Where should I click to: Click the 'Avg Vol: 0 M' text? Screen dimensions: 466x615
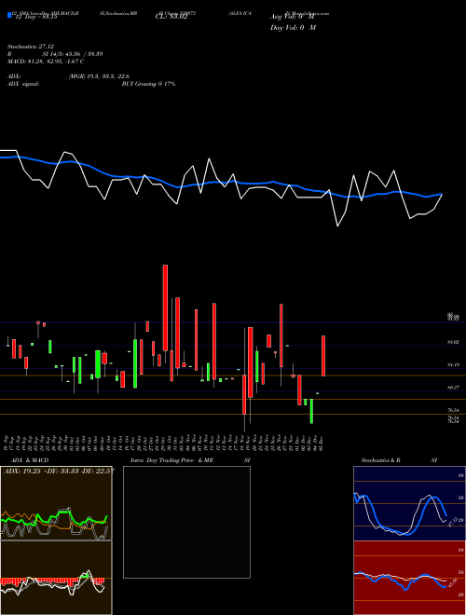(x=293, y=17)
